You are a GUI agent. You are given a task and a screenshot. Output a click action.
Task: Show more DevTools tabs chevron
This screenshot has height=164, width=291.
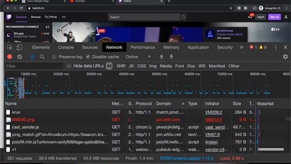tap(241, 47)
